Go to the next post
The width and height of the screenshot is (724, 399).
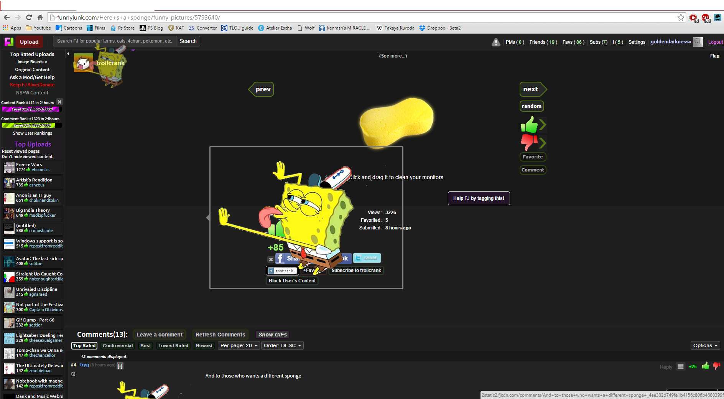(x=531, y=89)
